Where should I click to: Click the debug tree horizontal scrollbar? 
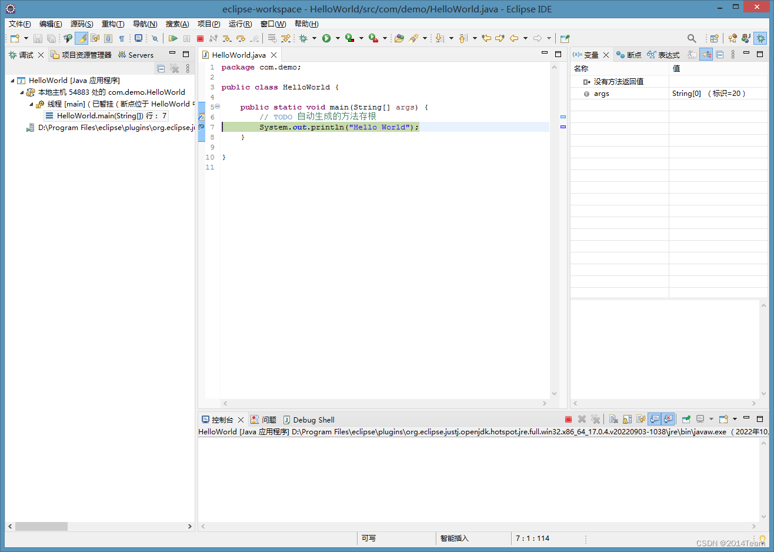pyautogui.click(x=41, y=526)
